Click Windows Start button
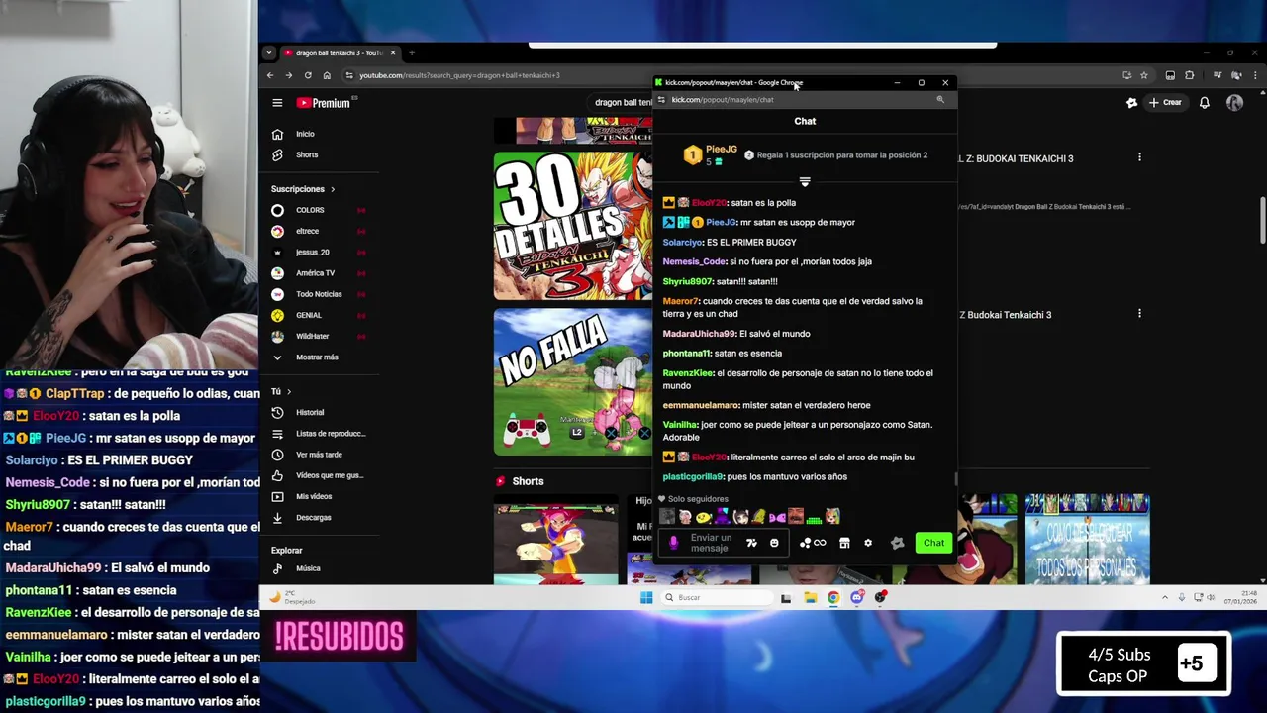1267x713 pixels. (x=646, y=597)
